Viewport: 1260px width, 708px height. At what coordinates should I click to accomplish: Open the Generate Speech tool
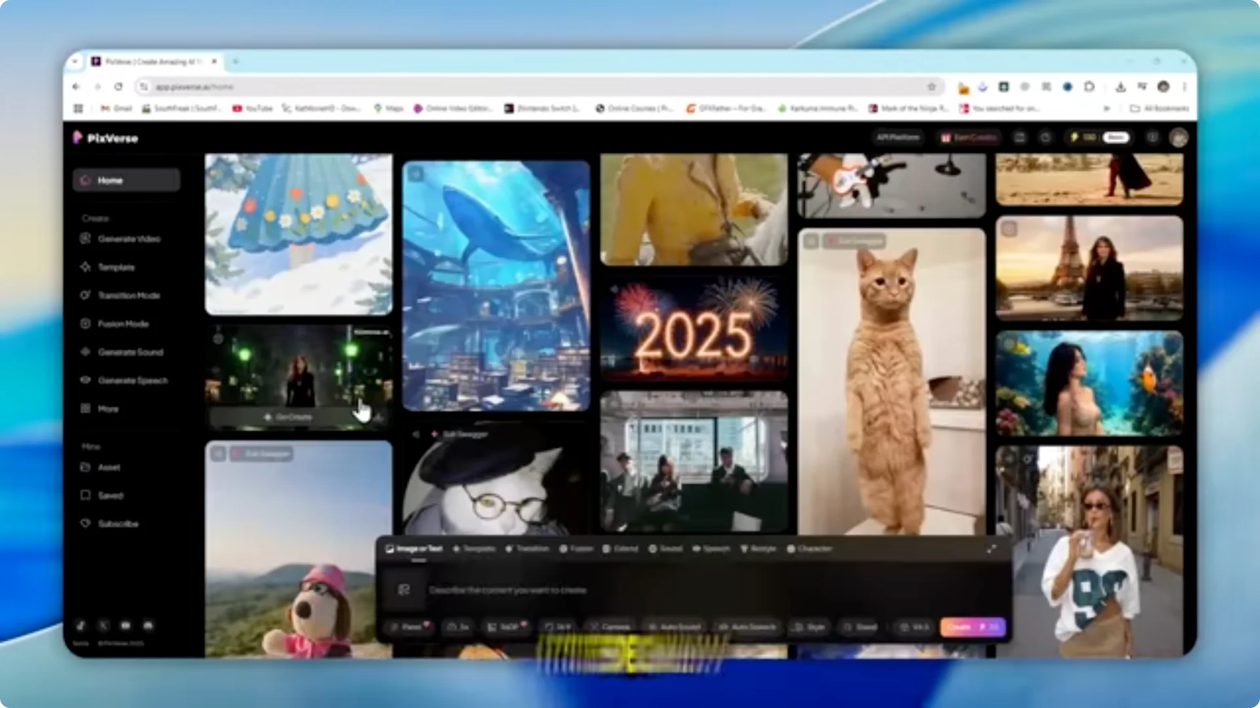pyautogui.click(x=132, y=380)
